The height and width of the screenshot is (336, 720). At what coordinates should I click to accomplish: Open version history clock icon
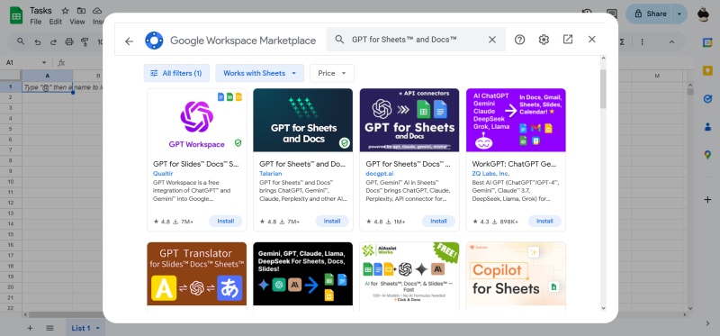[587, 13]
